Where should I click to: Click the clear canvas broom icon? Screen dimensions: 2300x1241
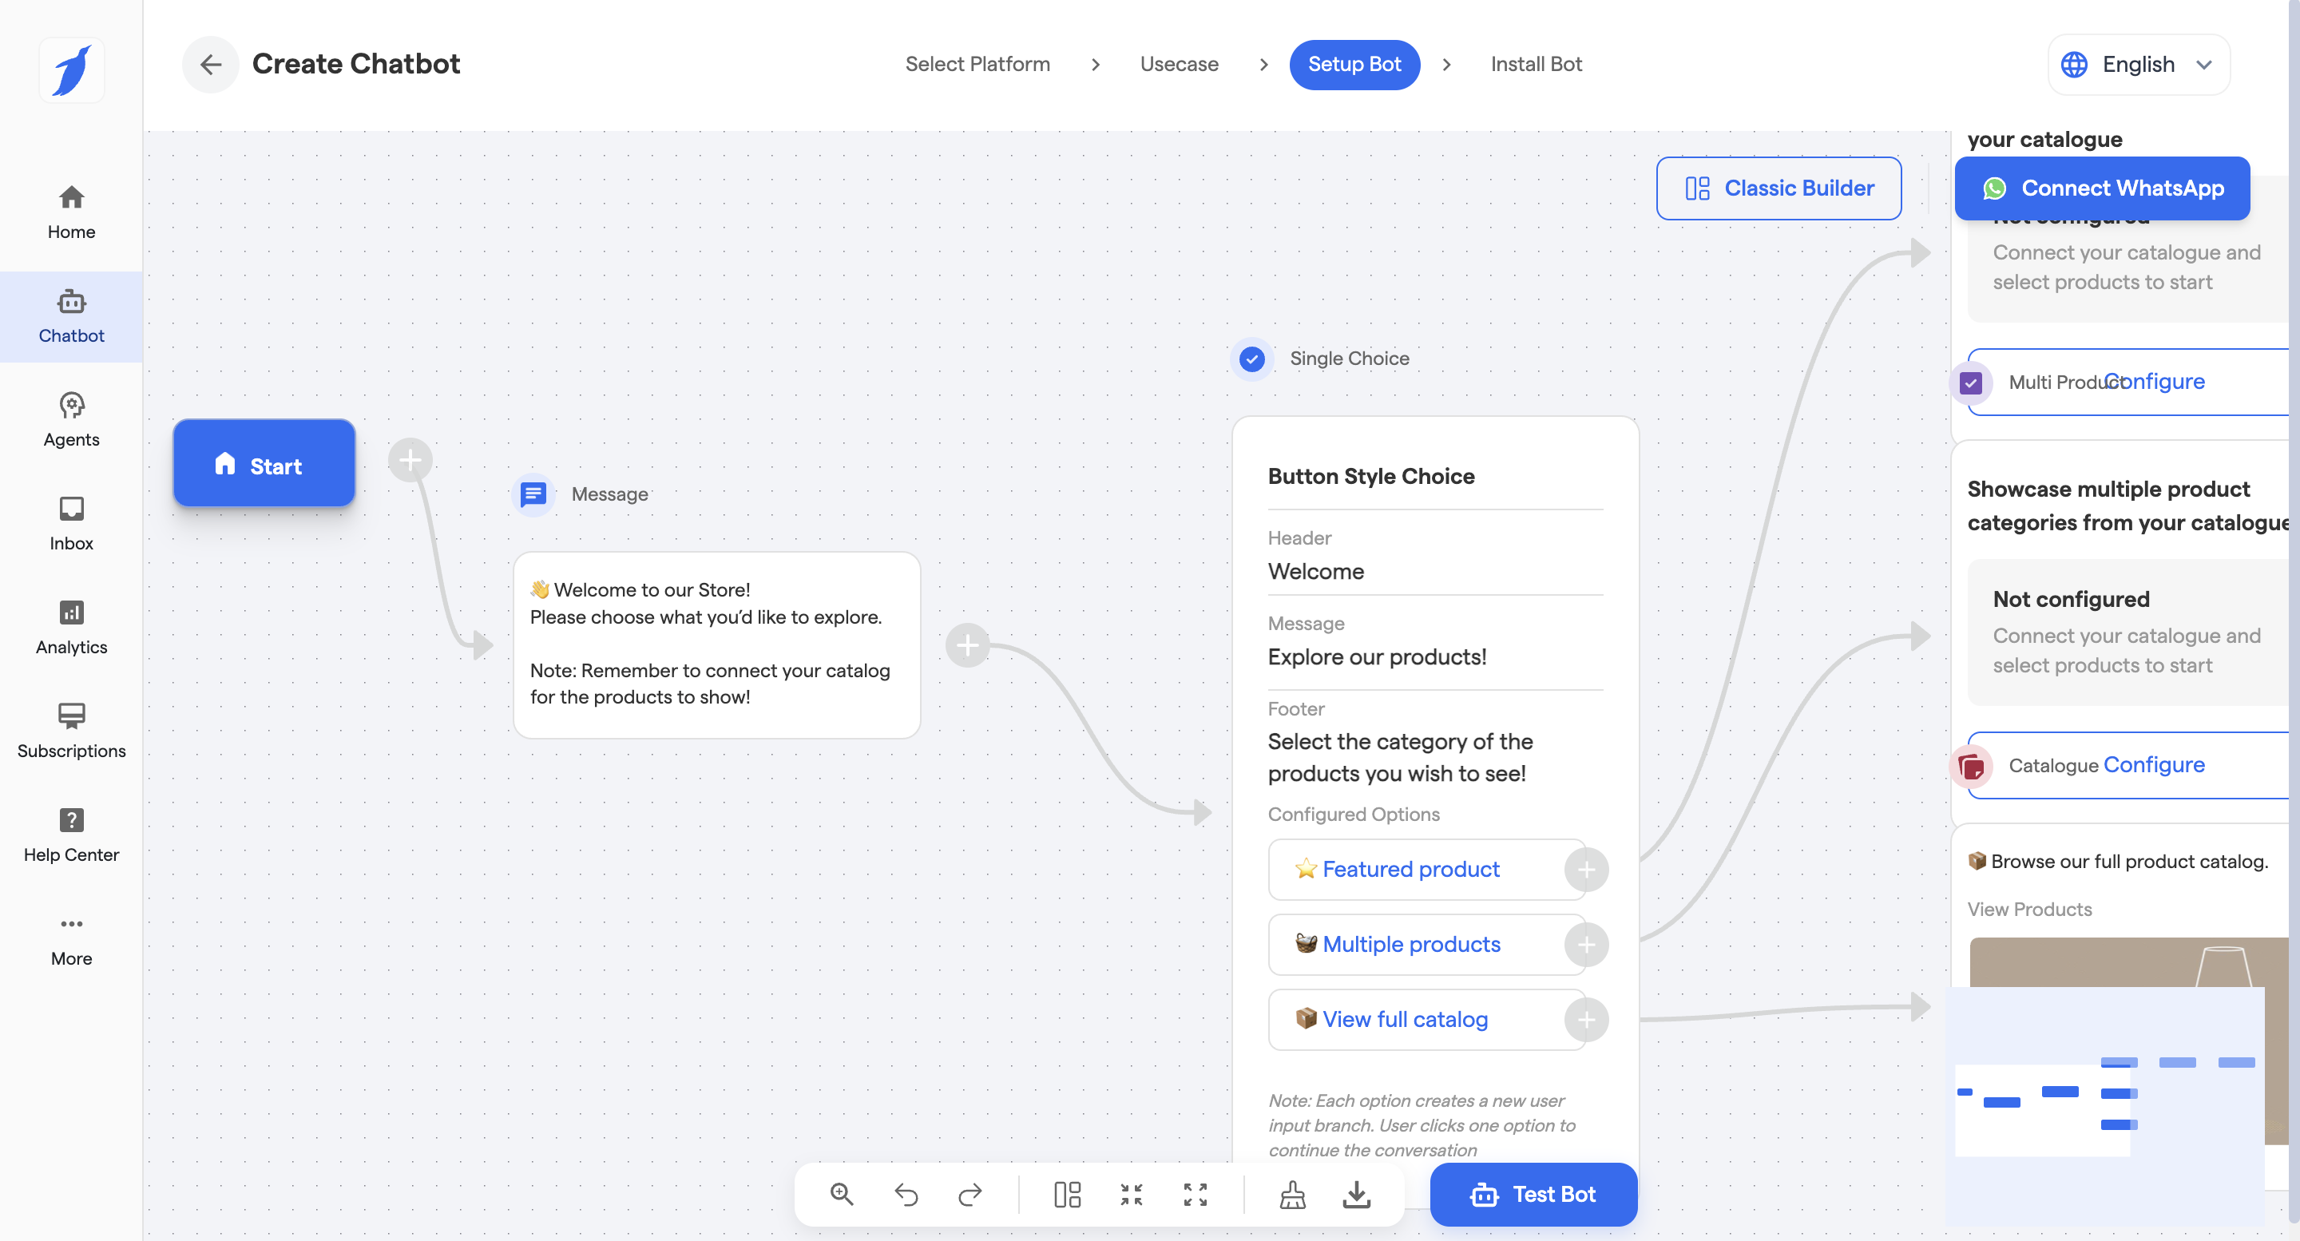coord(1292,1194)
